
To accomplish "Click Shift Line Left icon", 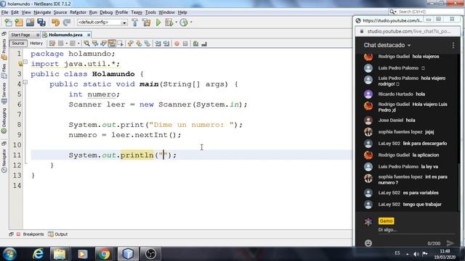I will pyautogui.click(x=158, y=43).
